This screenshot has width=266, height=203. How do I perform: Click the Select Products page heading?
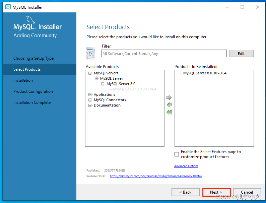click(108, 27)
